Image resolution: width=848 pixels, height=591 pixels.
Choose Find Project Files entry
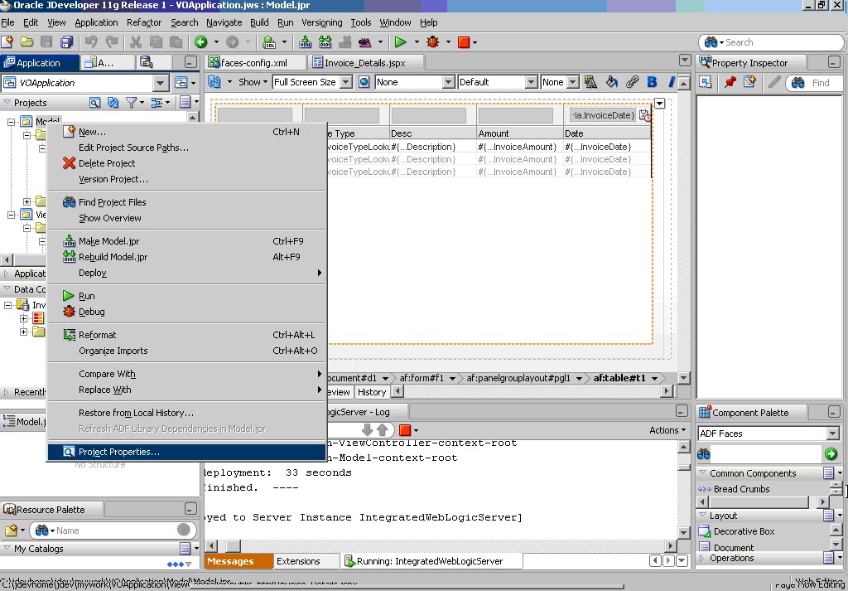pyautogui.click(x=187, y=202)
